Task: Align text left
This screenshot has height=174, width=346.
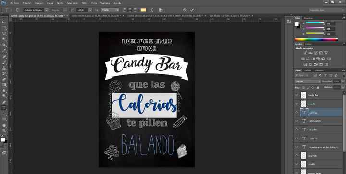Action: click(124, 10)
